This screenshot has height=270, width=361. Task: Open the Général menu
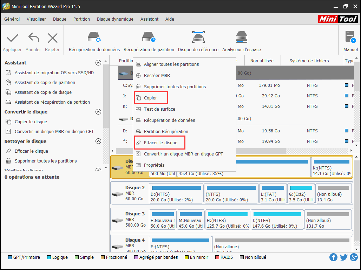click(x=12, y=19)
